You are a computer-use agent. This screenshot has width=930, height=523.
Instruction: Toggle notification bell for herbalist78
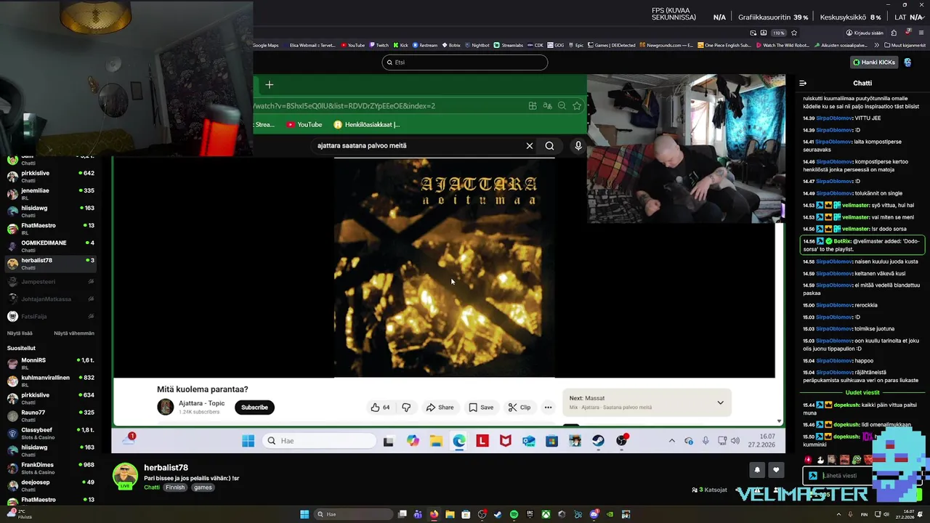(757, 470)
